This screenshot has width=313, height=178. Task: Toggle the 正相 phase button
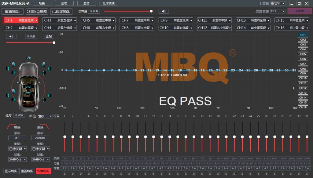click(49, 36)
